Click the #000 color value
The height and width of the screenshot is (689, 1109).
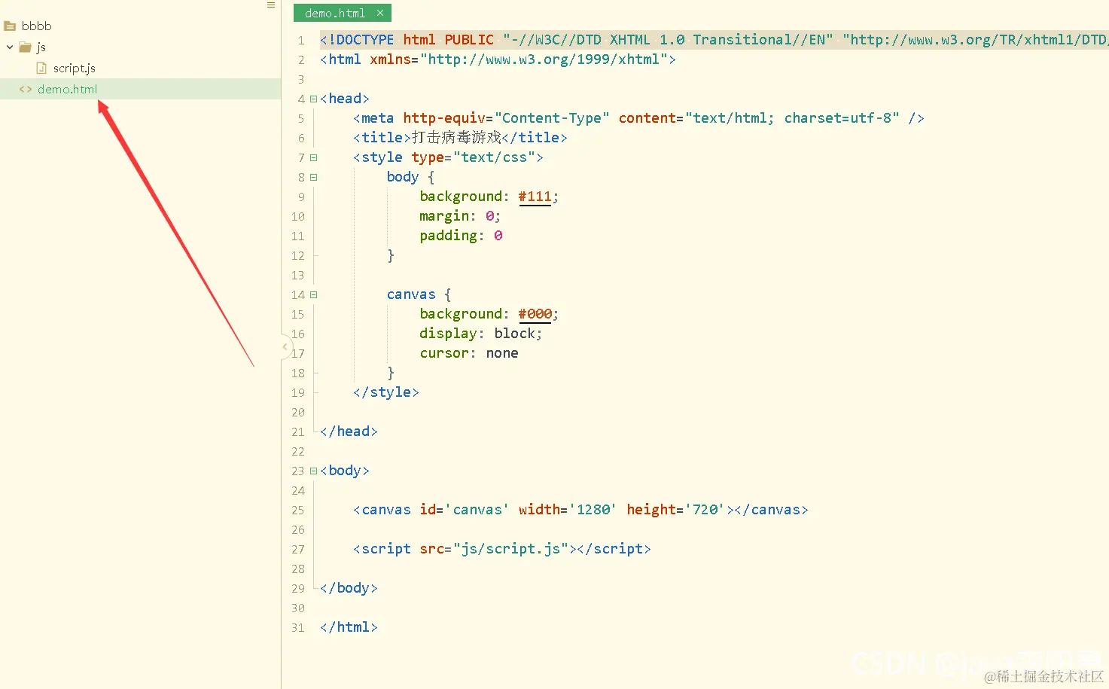535,314
